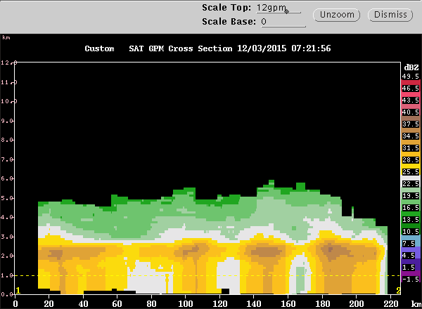
Task: Click the 22.5 dBZ legend swatch
Action: (410, 184)
